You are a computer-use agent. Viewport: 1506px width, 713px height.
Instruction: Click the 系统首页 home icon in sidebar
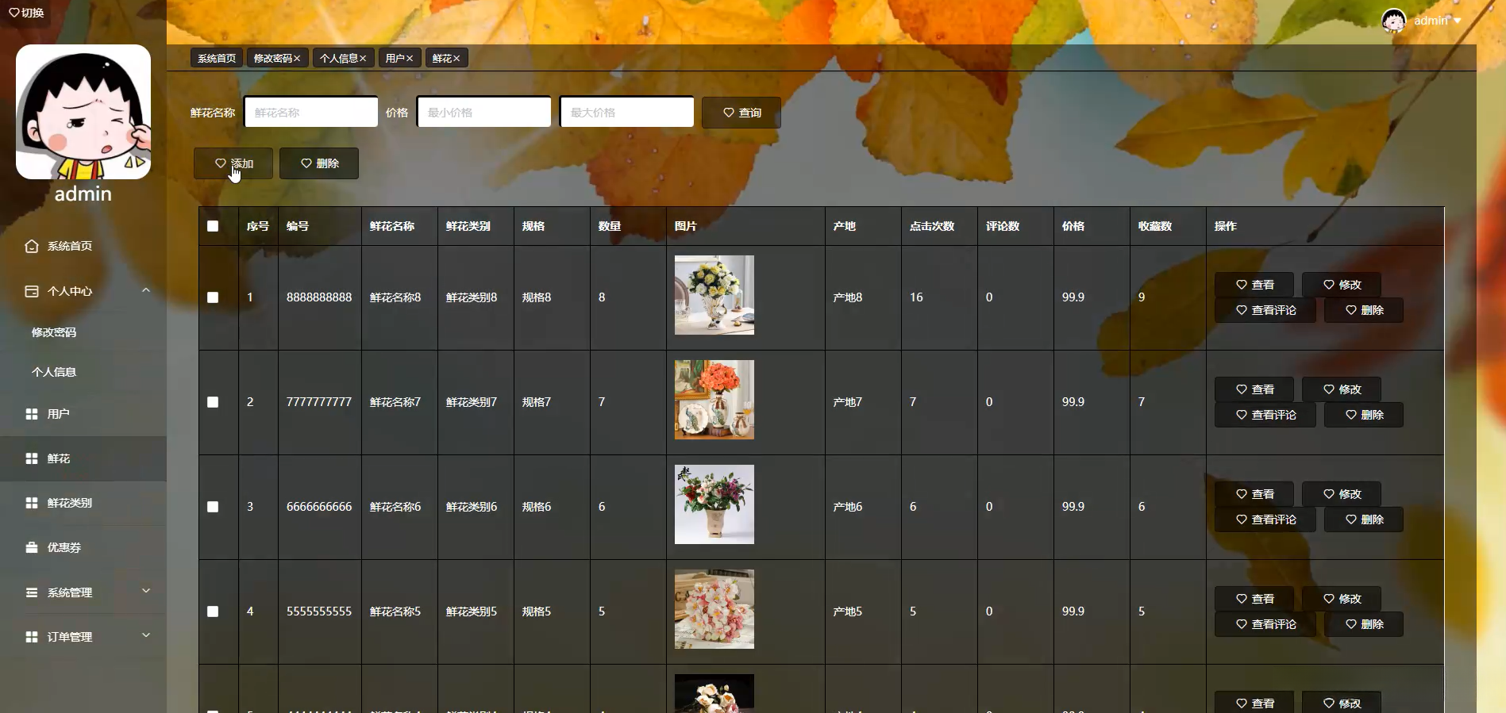tap(32, 246)
